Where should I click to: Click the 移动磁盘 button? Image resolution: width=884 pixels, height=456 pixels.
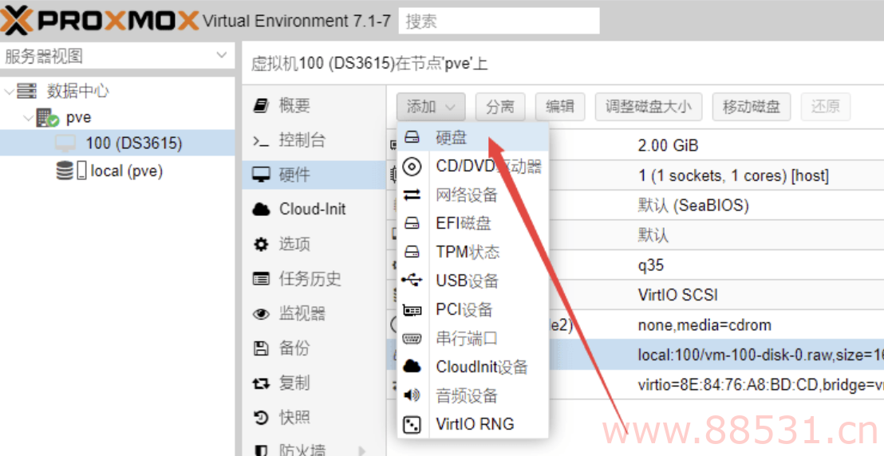click(752, 107)
